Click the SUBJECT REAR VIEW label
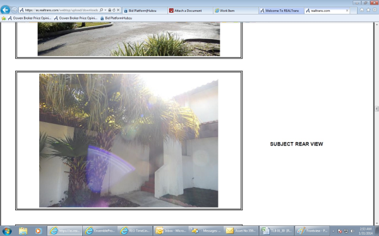 296,144
